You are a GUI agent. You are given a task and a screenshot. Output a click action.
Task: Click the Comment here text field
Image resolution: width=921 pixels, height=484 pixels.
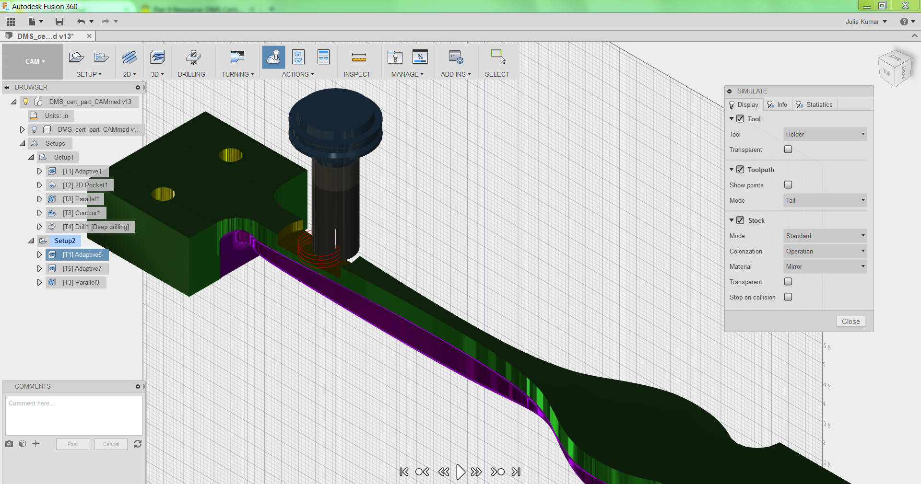(x=73, y=415)
